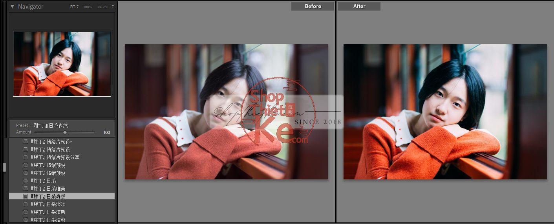Click the Navigator preview thumbnail
Viewport: 554px width, 224px height.
pos(62,64)
